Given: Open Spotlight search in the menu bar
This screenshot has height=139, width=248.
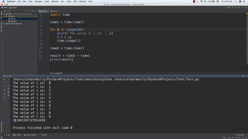Looking at the screenshot, I should pyautogui.click(x=236, y=2).
